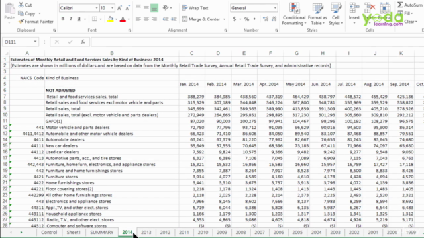Open the Borders button
The height and width of the screenshot is (238, 424).
point(94,19)
